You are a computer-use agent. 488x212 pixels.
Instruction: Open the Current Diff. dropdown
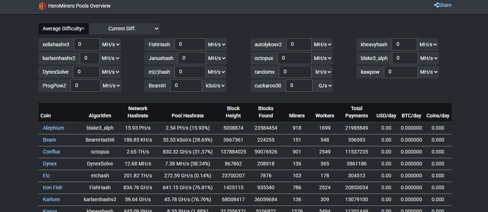point(124,29)
